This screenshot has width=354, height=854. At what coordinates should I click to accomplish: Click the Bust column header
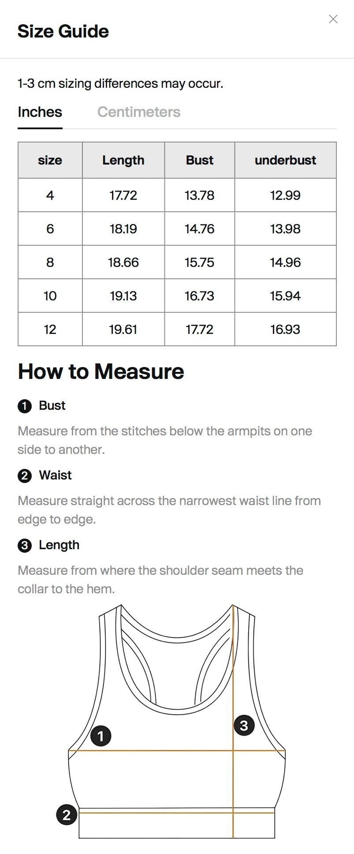point(200,160)
